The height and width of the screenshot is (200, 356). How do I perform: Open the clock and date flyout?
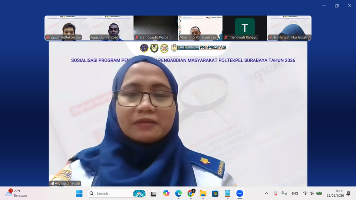(x=335, y=193)
